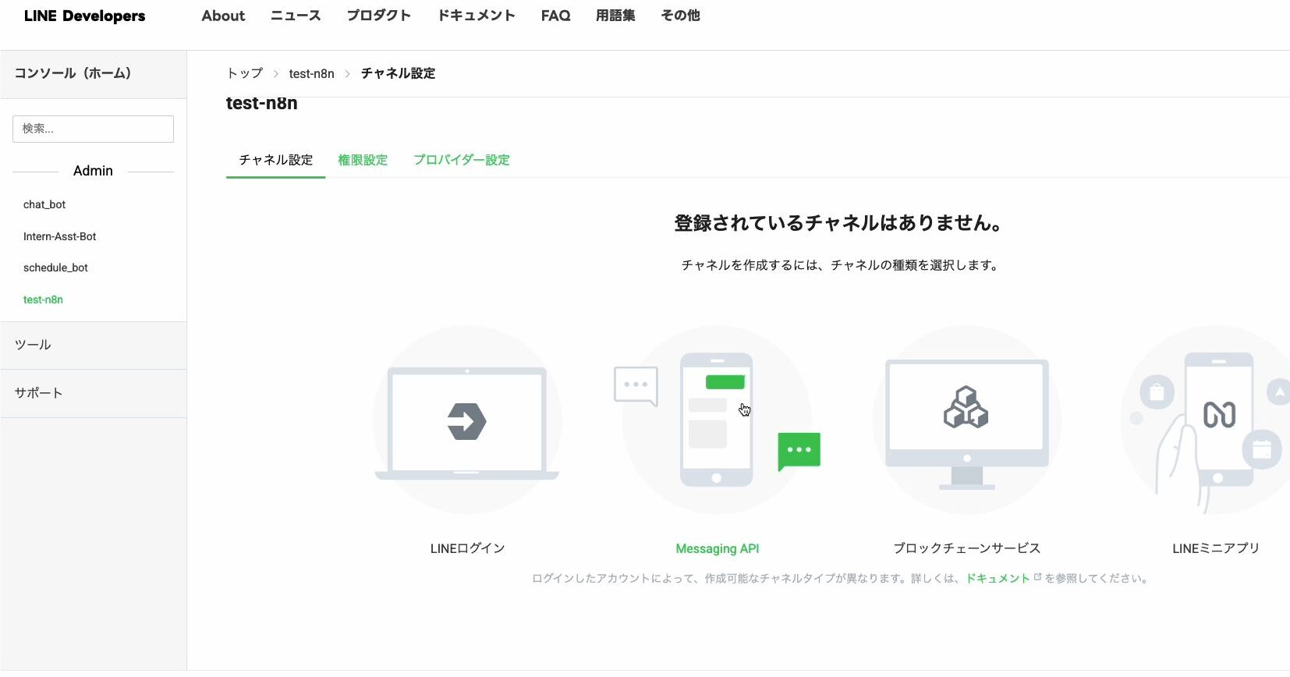Click the Messaging API label
Viewport: 1290px width, 677px height.
(717, 548)
